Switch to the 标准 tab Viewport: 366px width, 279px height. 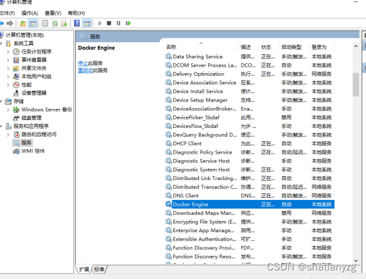[99, 270]
